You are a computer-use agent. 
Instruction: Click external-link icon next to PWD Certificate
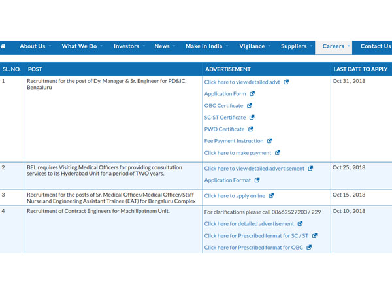coord(251,129)
